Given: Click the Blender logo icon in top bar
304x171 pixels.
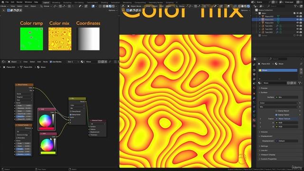Looking at the screenshot, I should coord(2,2).
